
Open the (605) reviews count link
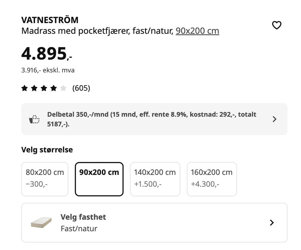point(81,88)
